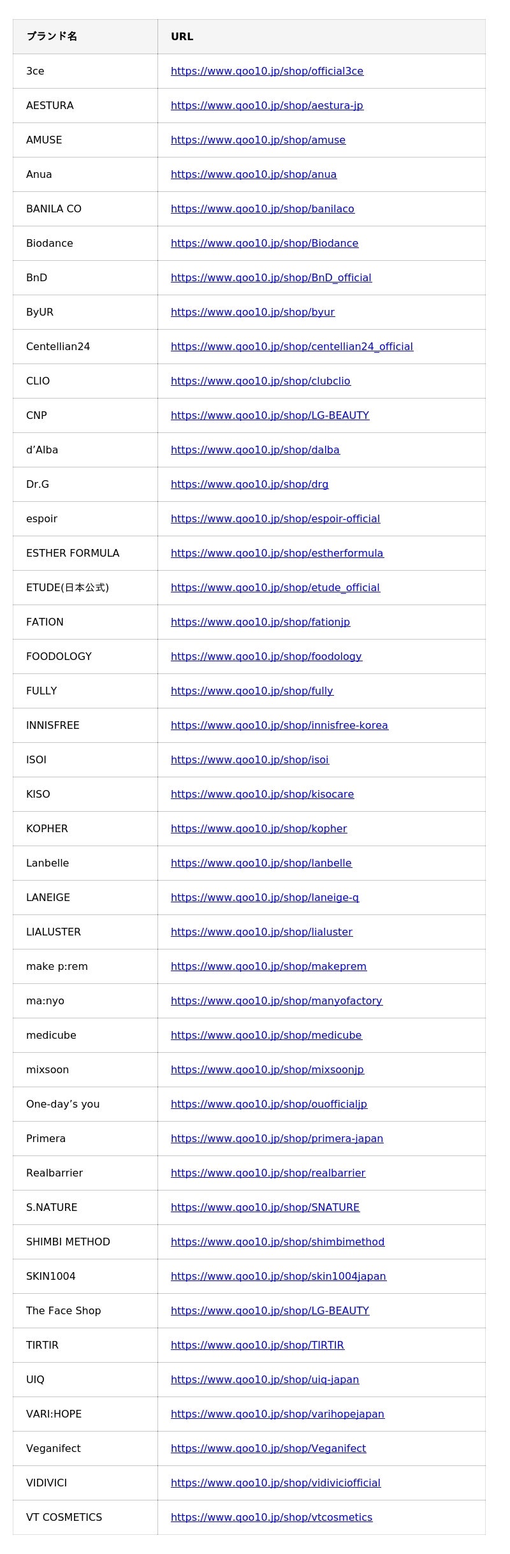The height and width of the screenshot is (1554, 510).
Task: Open the laneige-q shop link
Action: (265, 898)
